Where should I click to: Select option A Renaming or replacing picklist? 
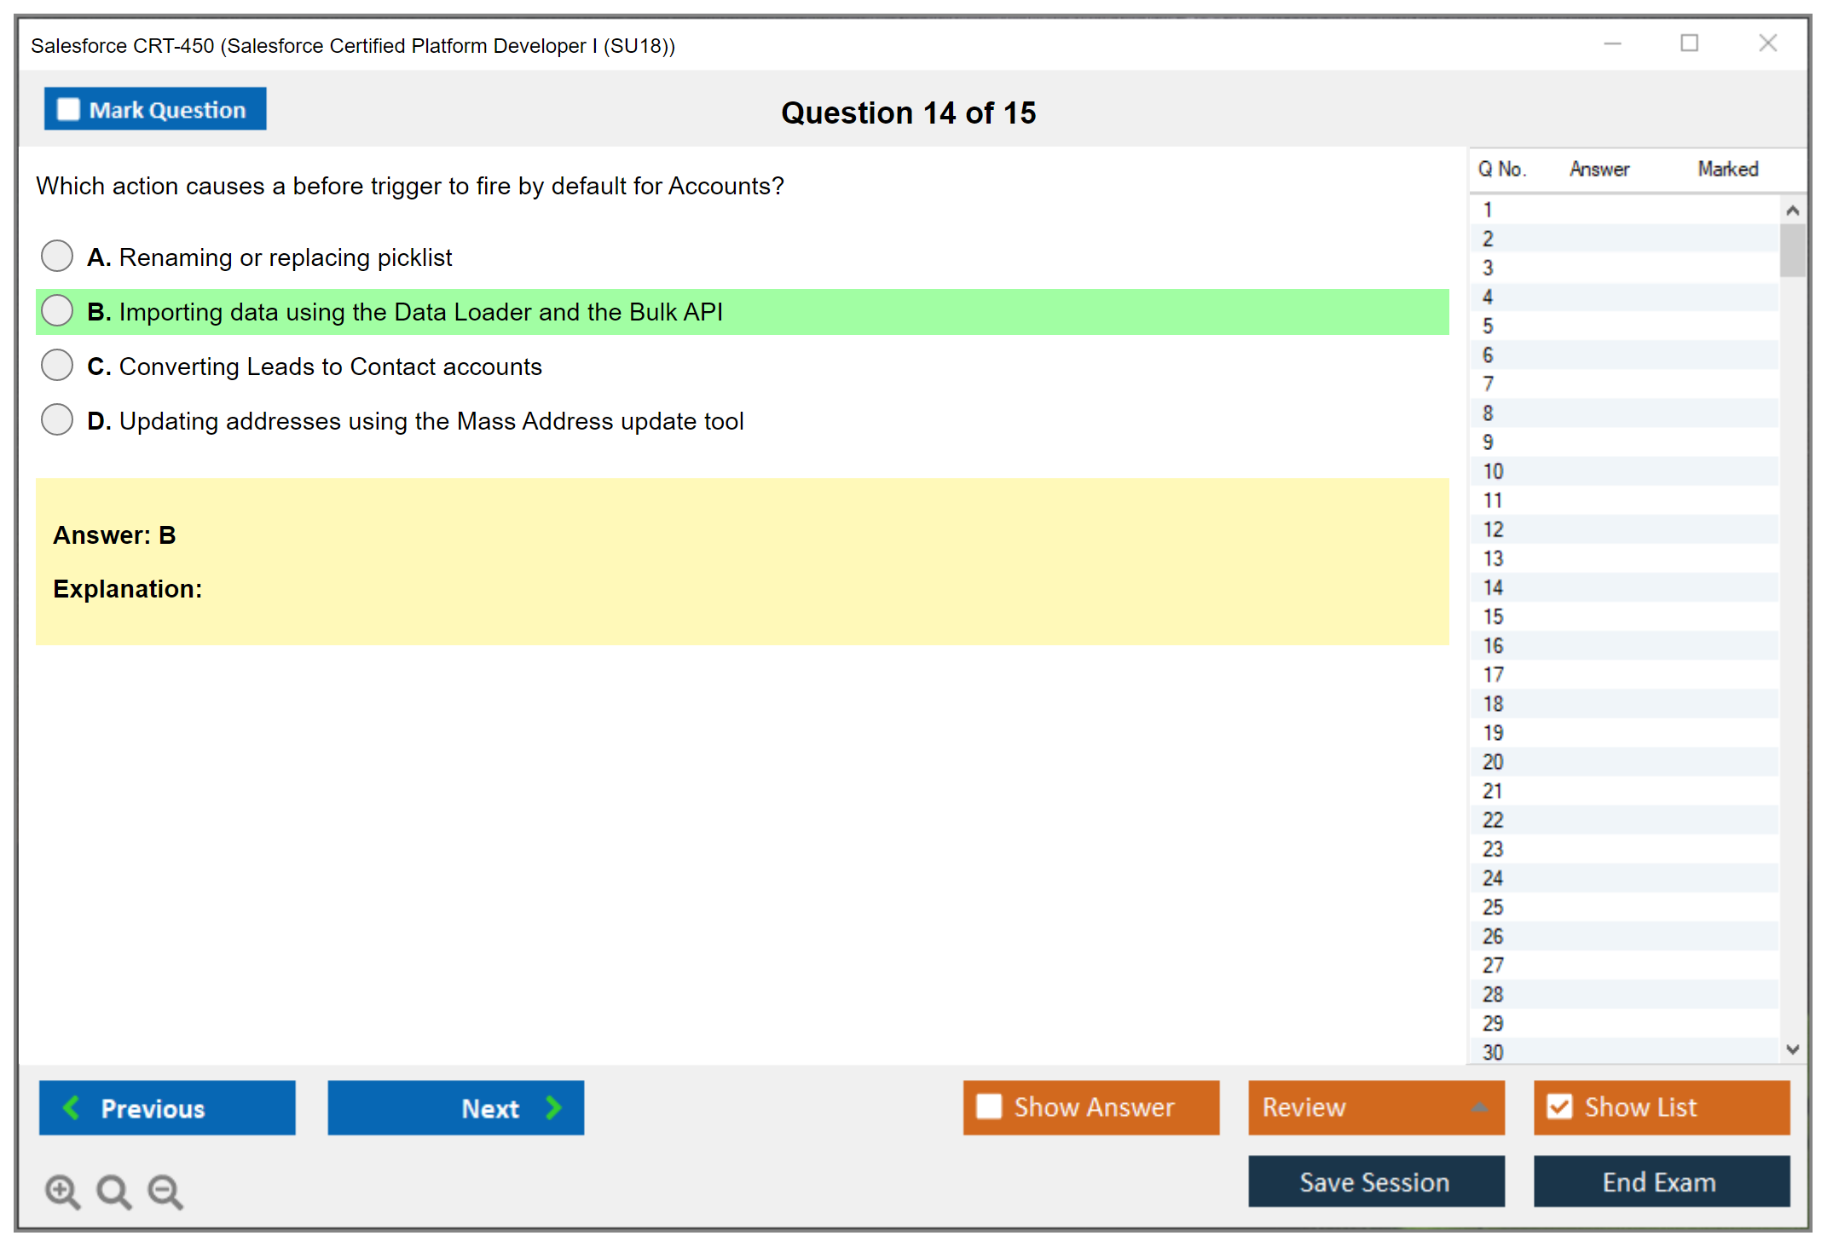click(57, 256)
